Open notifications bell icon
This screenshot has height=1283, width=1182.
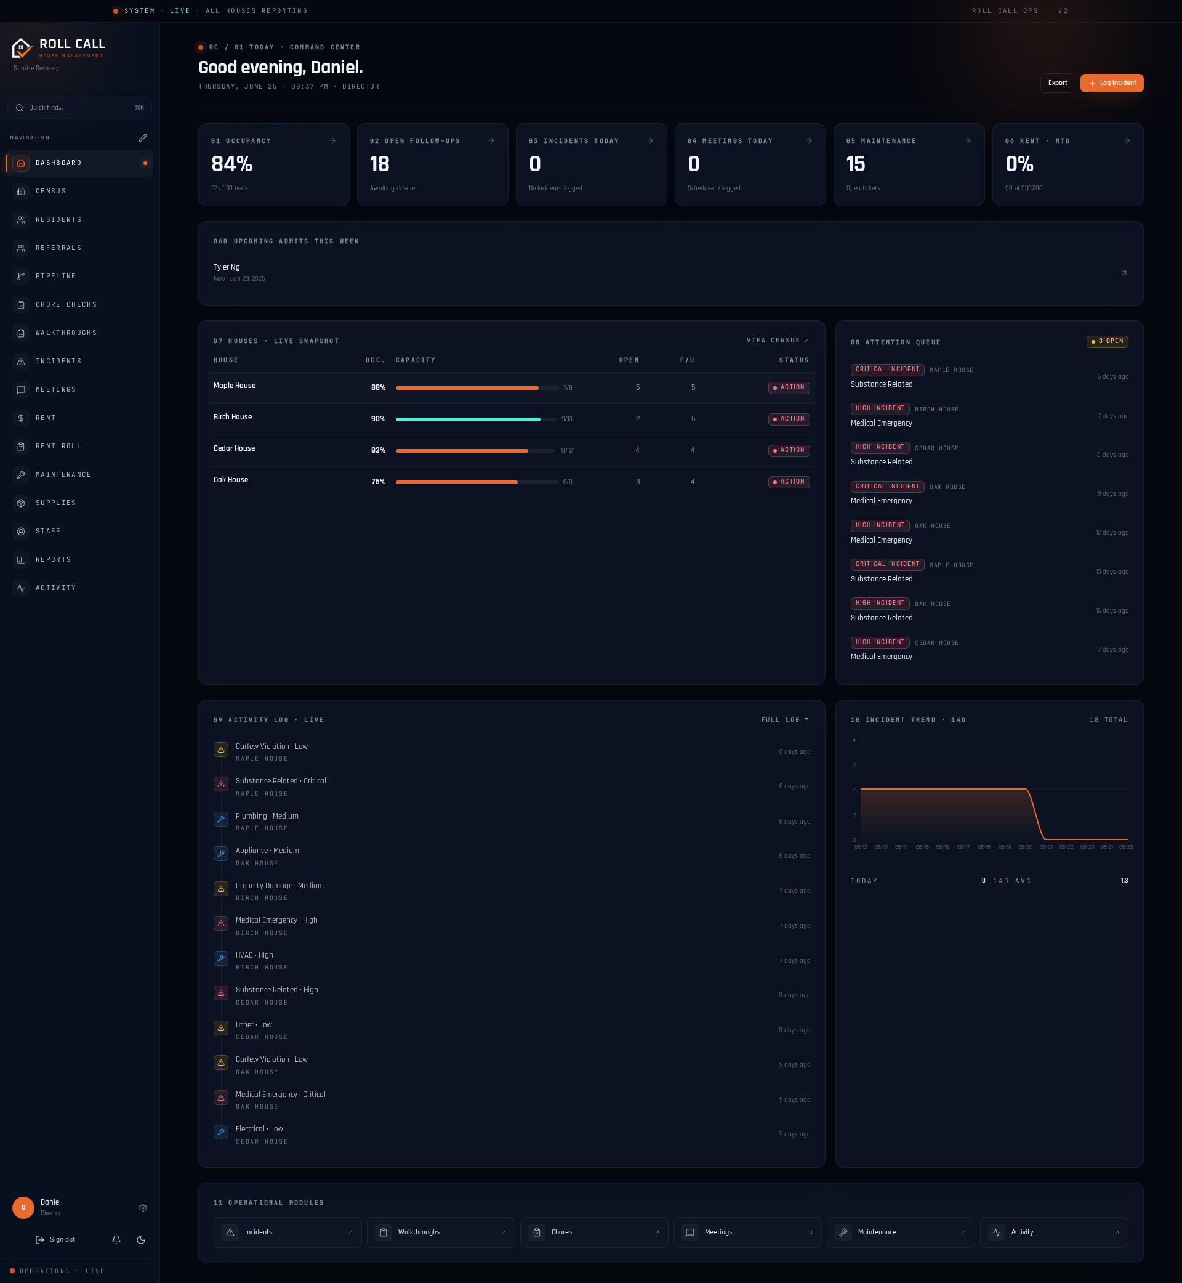pyautogui.click(x=116, y=1239)
